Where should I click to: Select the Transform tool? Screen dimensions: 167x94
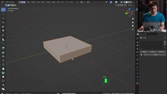coord(3,31)
